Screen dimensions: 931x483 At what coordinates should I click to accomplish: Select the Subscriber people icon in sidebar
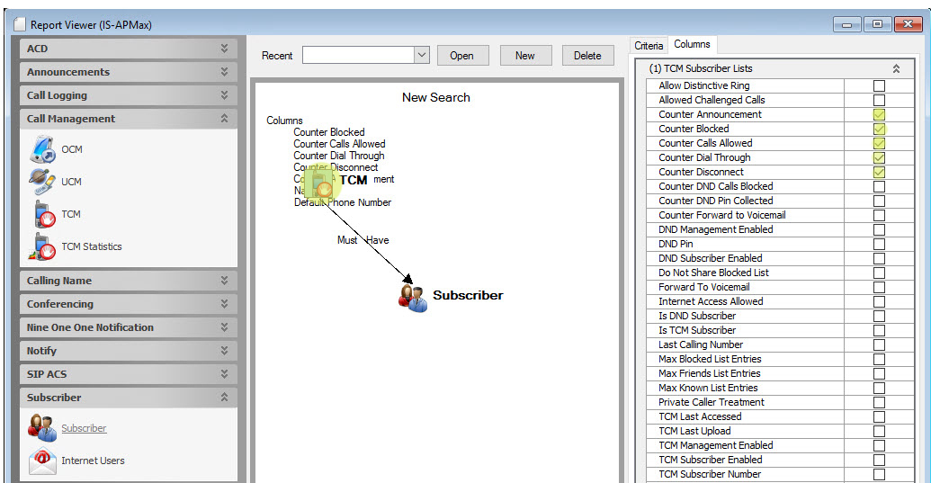pos(42,428)
